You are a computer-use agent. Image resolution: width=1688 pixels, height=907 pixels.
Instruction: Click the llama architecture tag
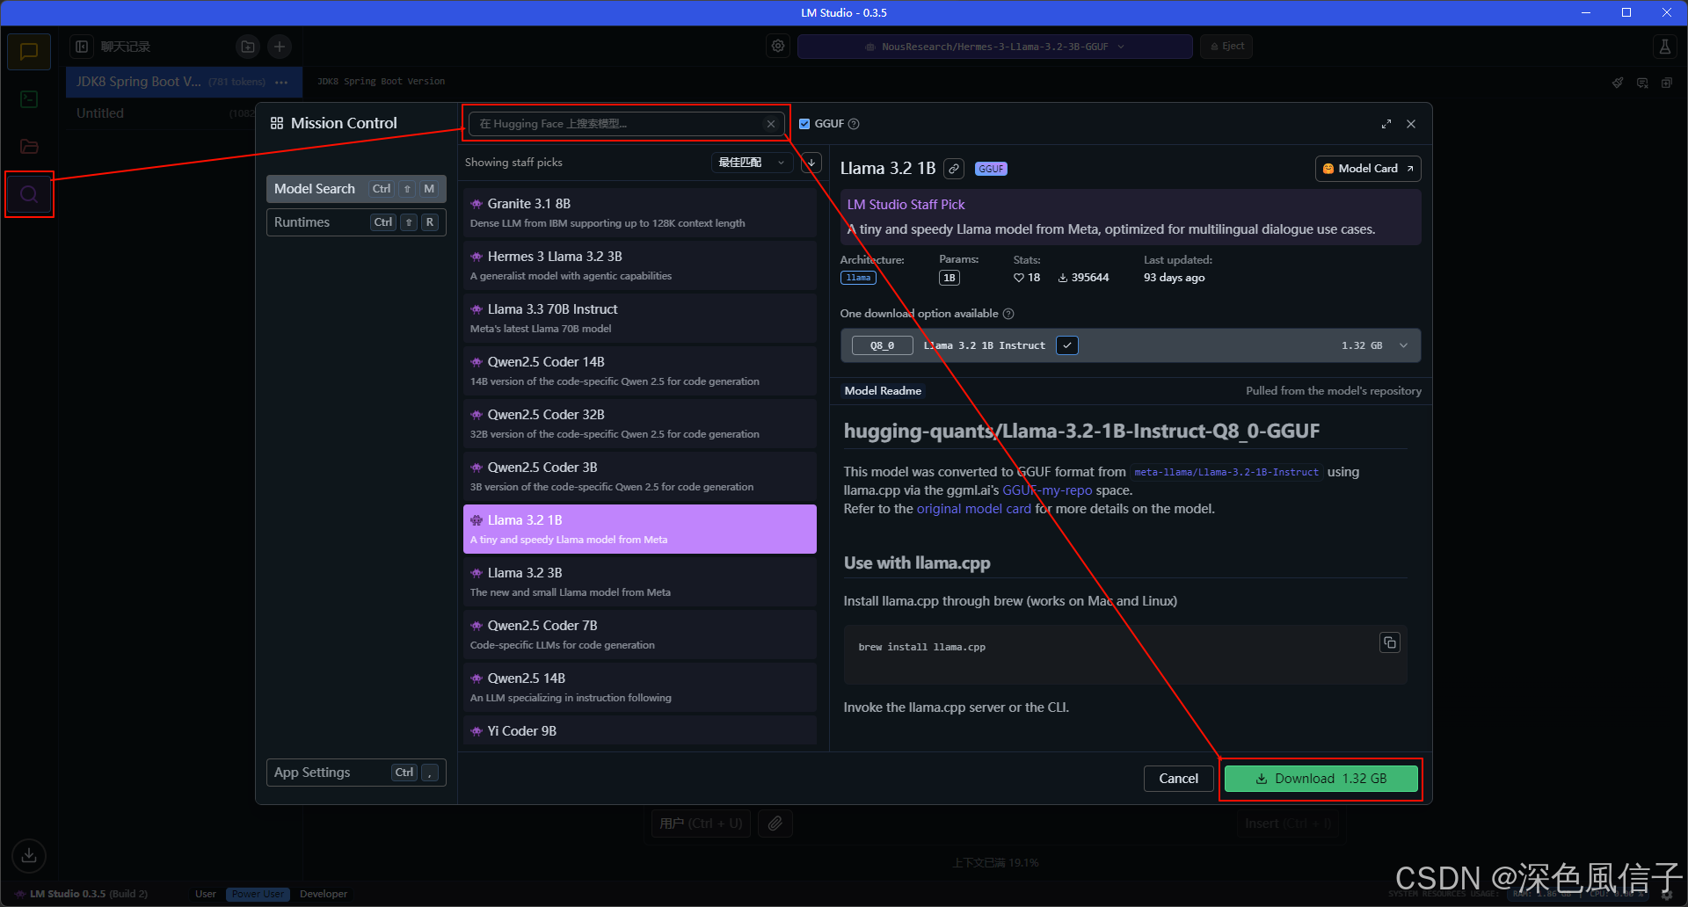coord(858,278)
